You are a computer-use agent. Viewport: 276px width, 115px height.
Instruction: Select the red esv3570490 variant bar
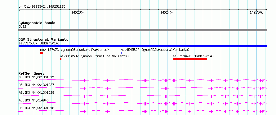point(190,59)
